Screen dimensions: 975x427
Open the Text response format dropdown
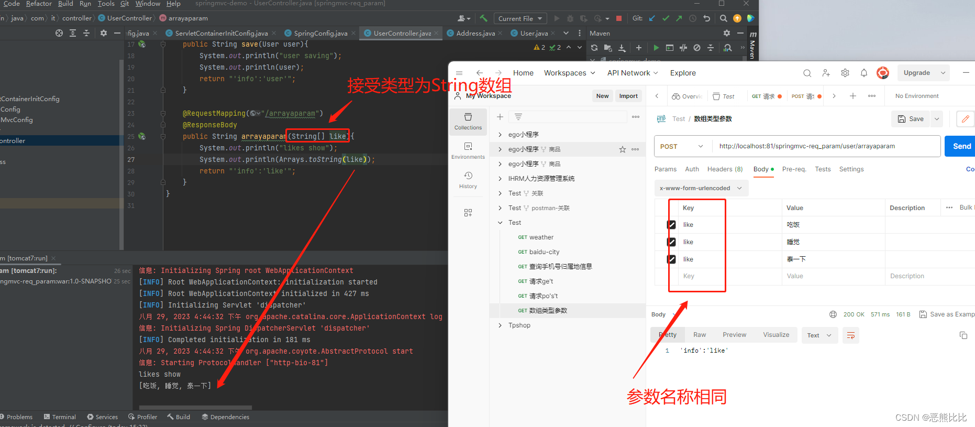pyautogui.click(x=819, y=335)
